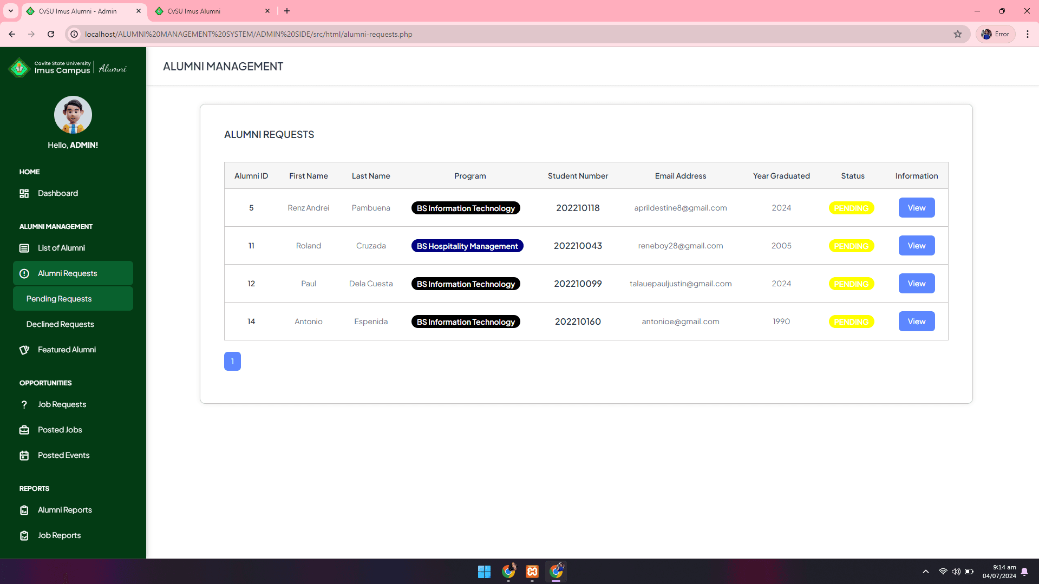
Task: Open Declined Requests submenu item
Action: pos(73,324)
